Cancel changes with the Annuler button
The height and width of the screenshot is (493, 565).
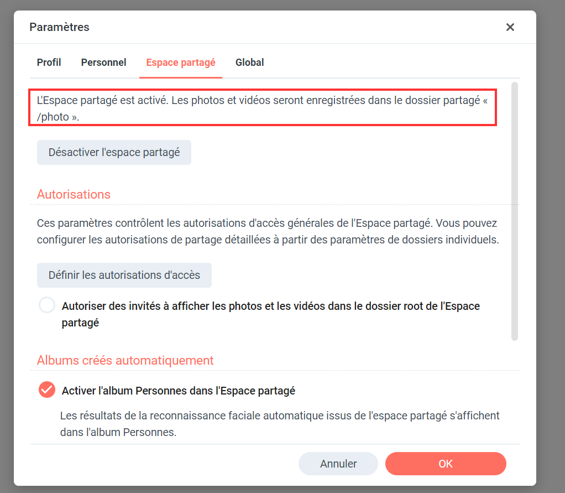(x=338, y=464)
